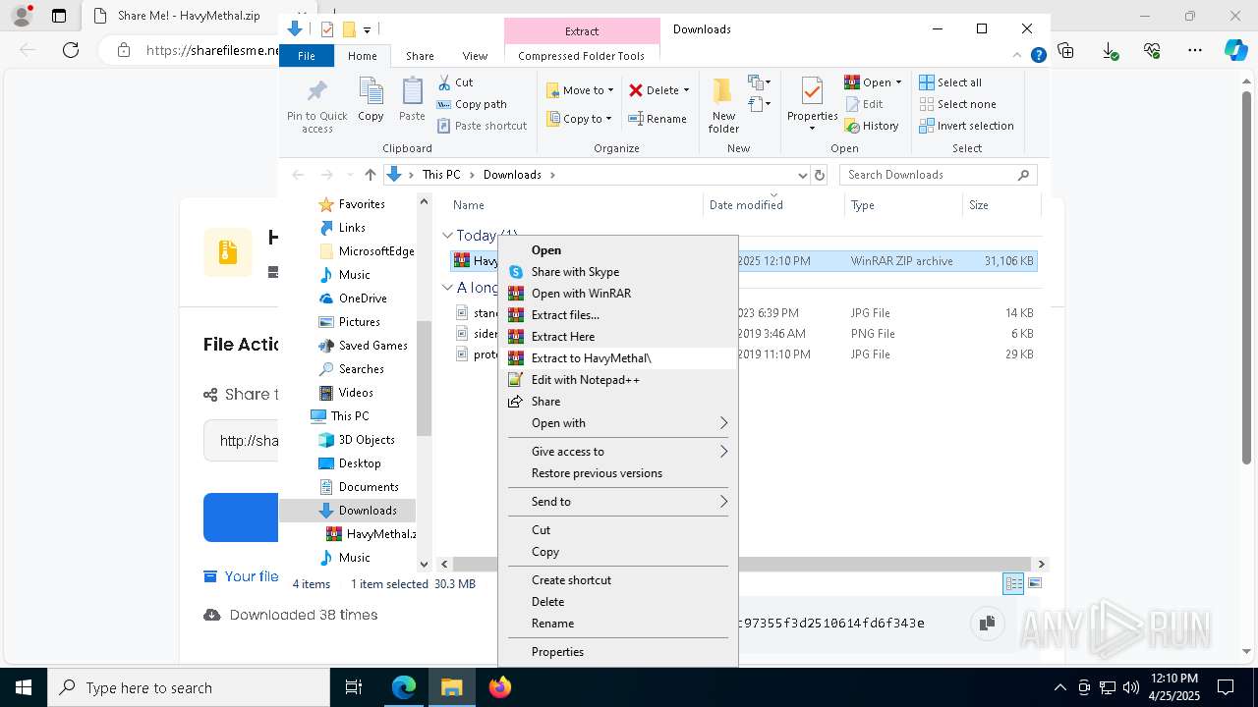Click the Copy ribbon icon

tap(371, 91)
